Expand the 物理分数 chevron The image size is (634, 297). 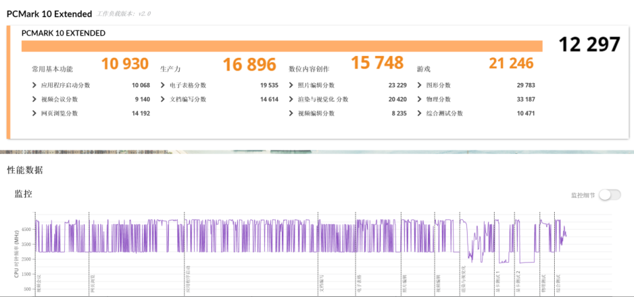419,100
